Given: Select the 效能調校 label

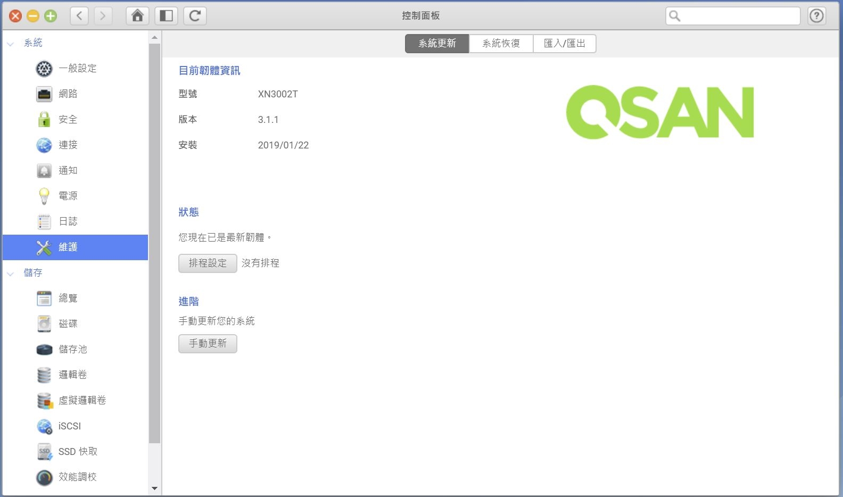Looking at the screenshot, I should [78, 477].
